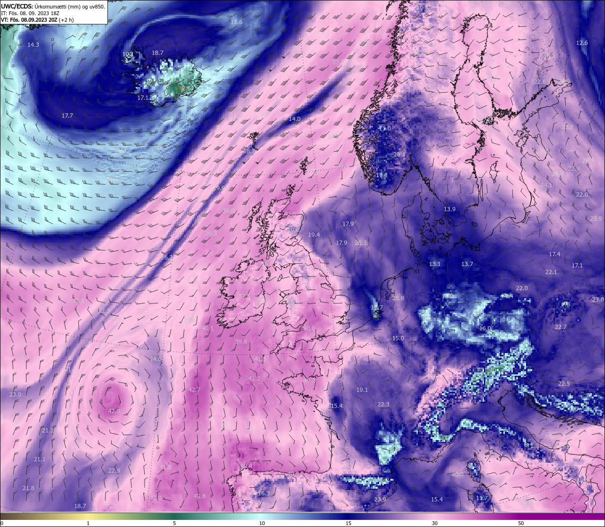Image resolution: width=605 pixels, height=527 pixels.
Task: Click the map value 15.0
Action: pos(398,338)
